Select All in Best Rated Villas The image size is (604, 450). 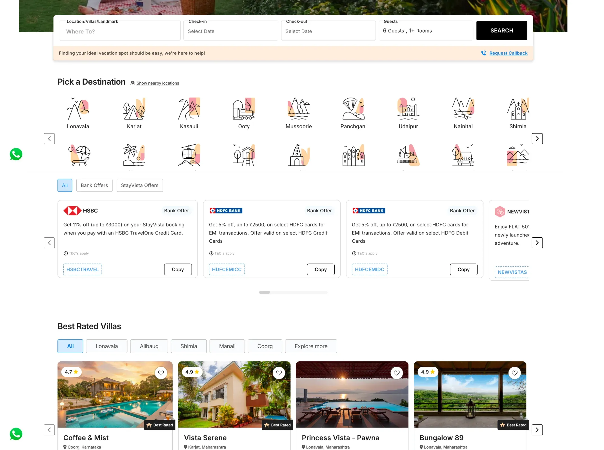(70, 346)
